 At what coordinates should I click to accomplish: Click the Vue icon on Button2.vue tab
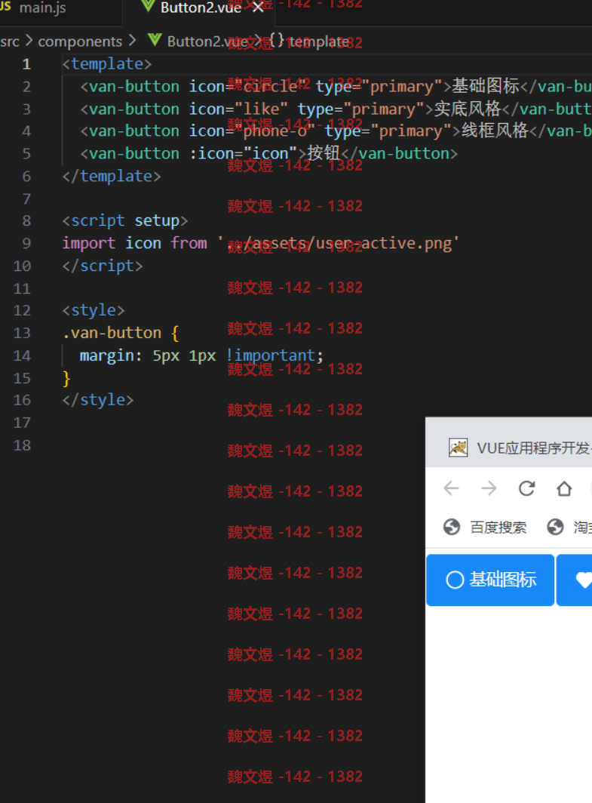pos(148,7)
